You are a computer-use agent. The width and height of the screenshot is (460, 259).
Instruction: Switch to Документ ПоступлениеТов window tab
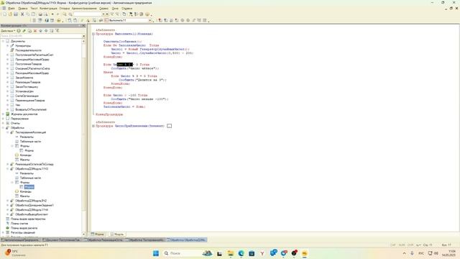pos(63,240)
